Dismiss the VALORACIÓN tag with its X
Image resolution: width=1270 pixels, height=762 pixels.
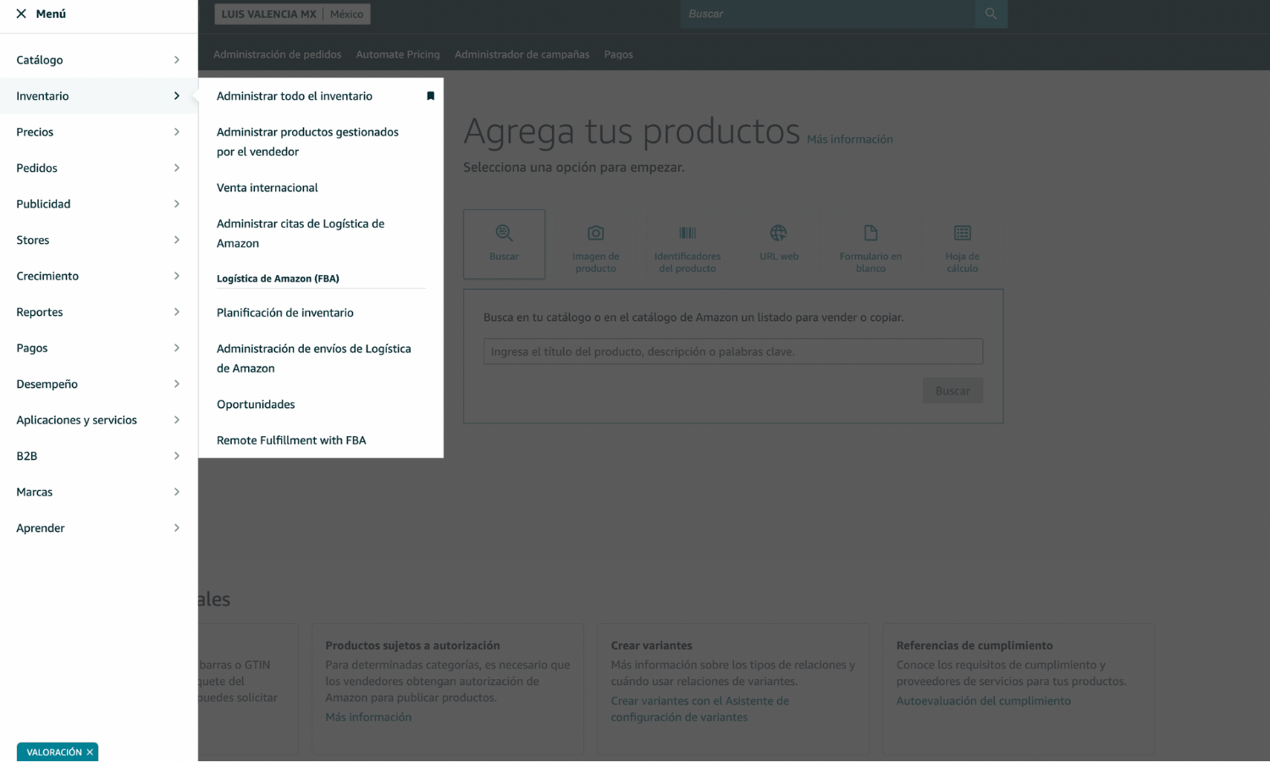(90, 752)
